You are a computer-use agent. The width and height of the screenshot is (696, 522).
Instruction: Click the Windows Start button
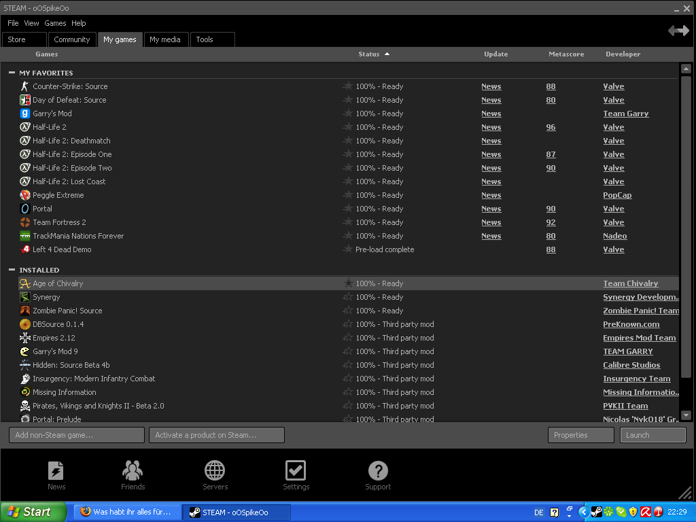(33, 512)
